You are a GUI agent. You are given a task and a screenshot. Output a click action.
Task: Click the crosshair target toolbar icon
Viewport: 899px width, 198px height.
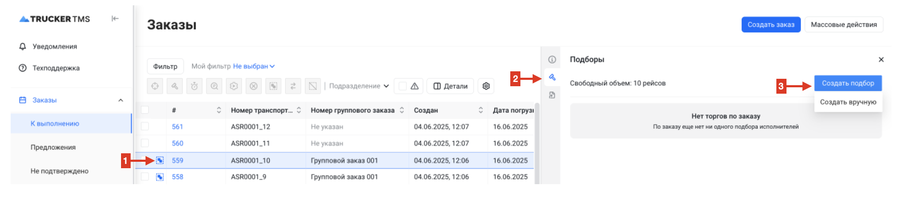click(155, 86)
